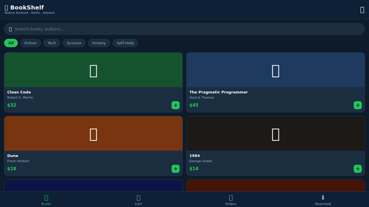Click the 1984 book title
The width and height of the screenshot is (369, 207).
195,156
